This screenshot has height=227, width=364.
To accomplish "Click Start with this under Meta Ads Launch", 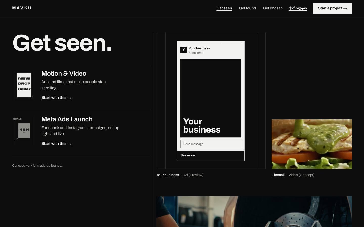I will click(x=56, y=144).
